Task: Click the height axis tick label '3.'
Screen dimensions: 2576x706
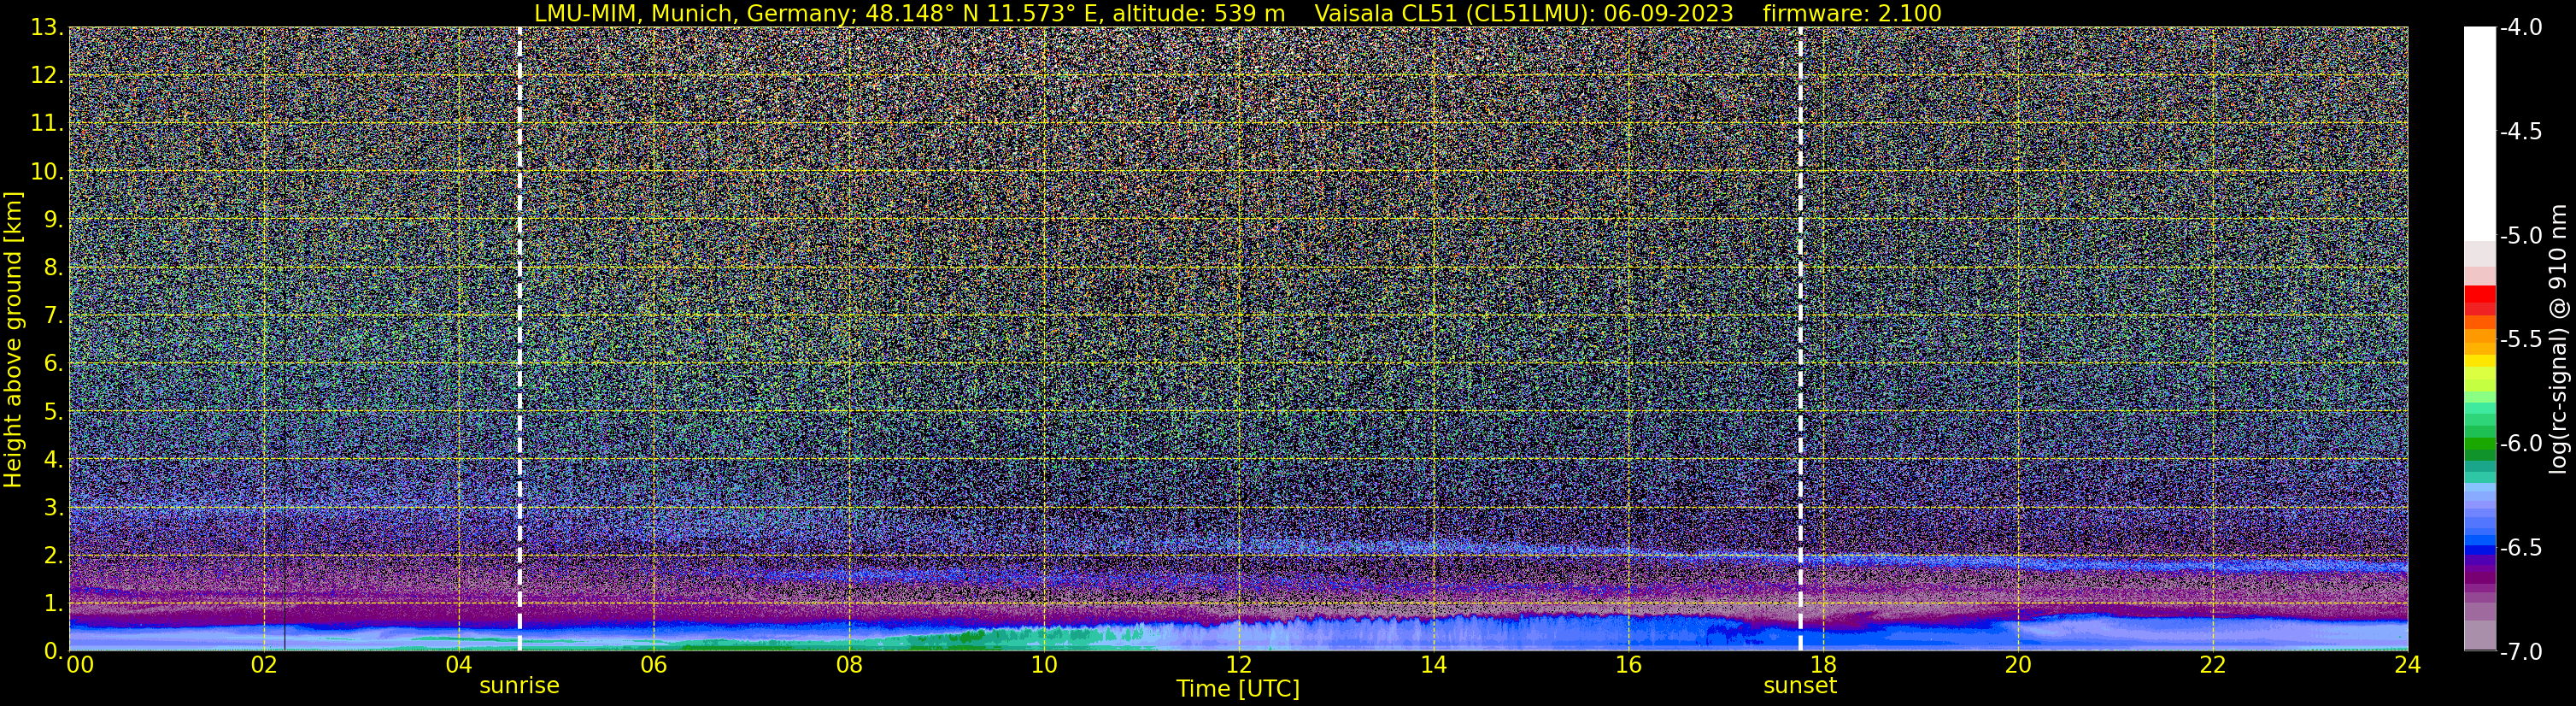Action: click(x=54, y=508)
